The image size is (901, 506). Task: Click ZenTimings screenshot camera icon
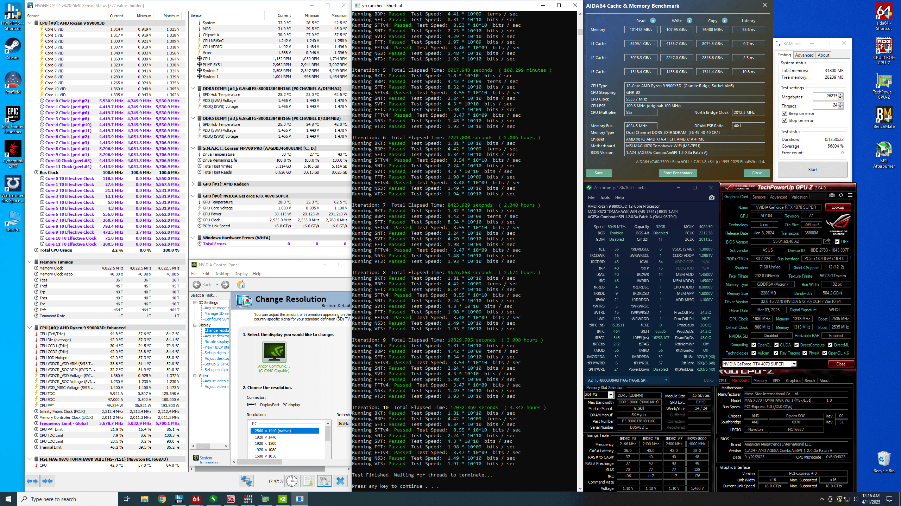711,197
